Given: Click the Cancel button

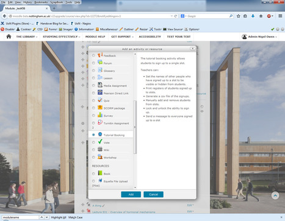Looking at the screenshot, I should pos(153,194).
